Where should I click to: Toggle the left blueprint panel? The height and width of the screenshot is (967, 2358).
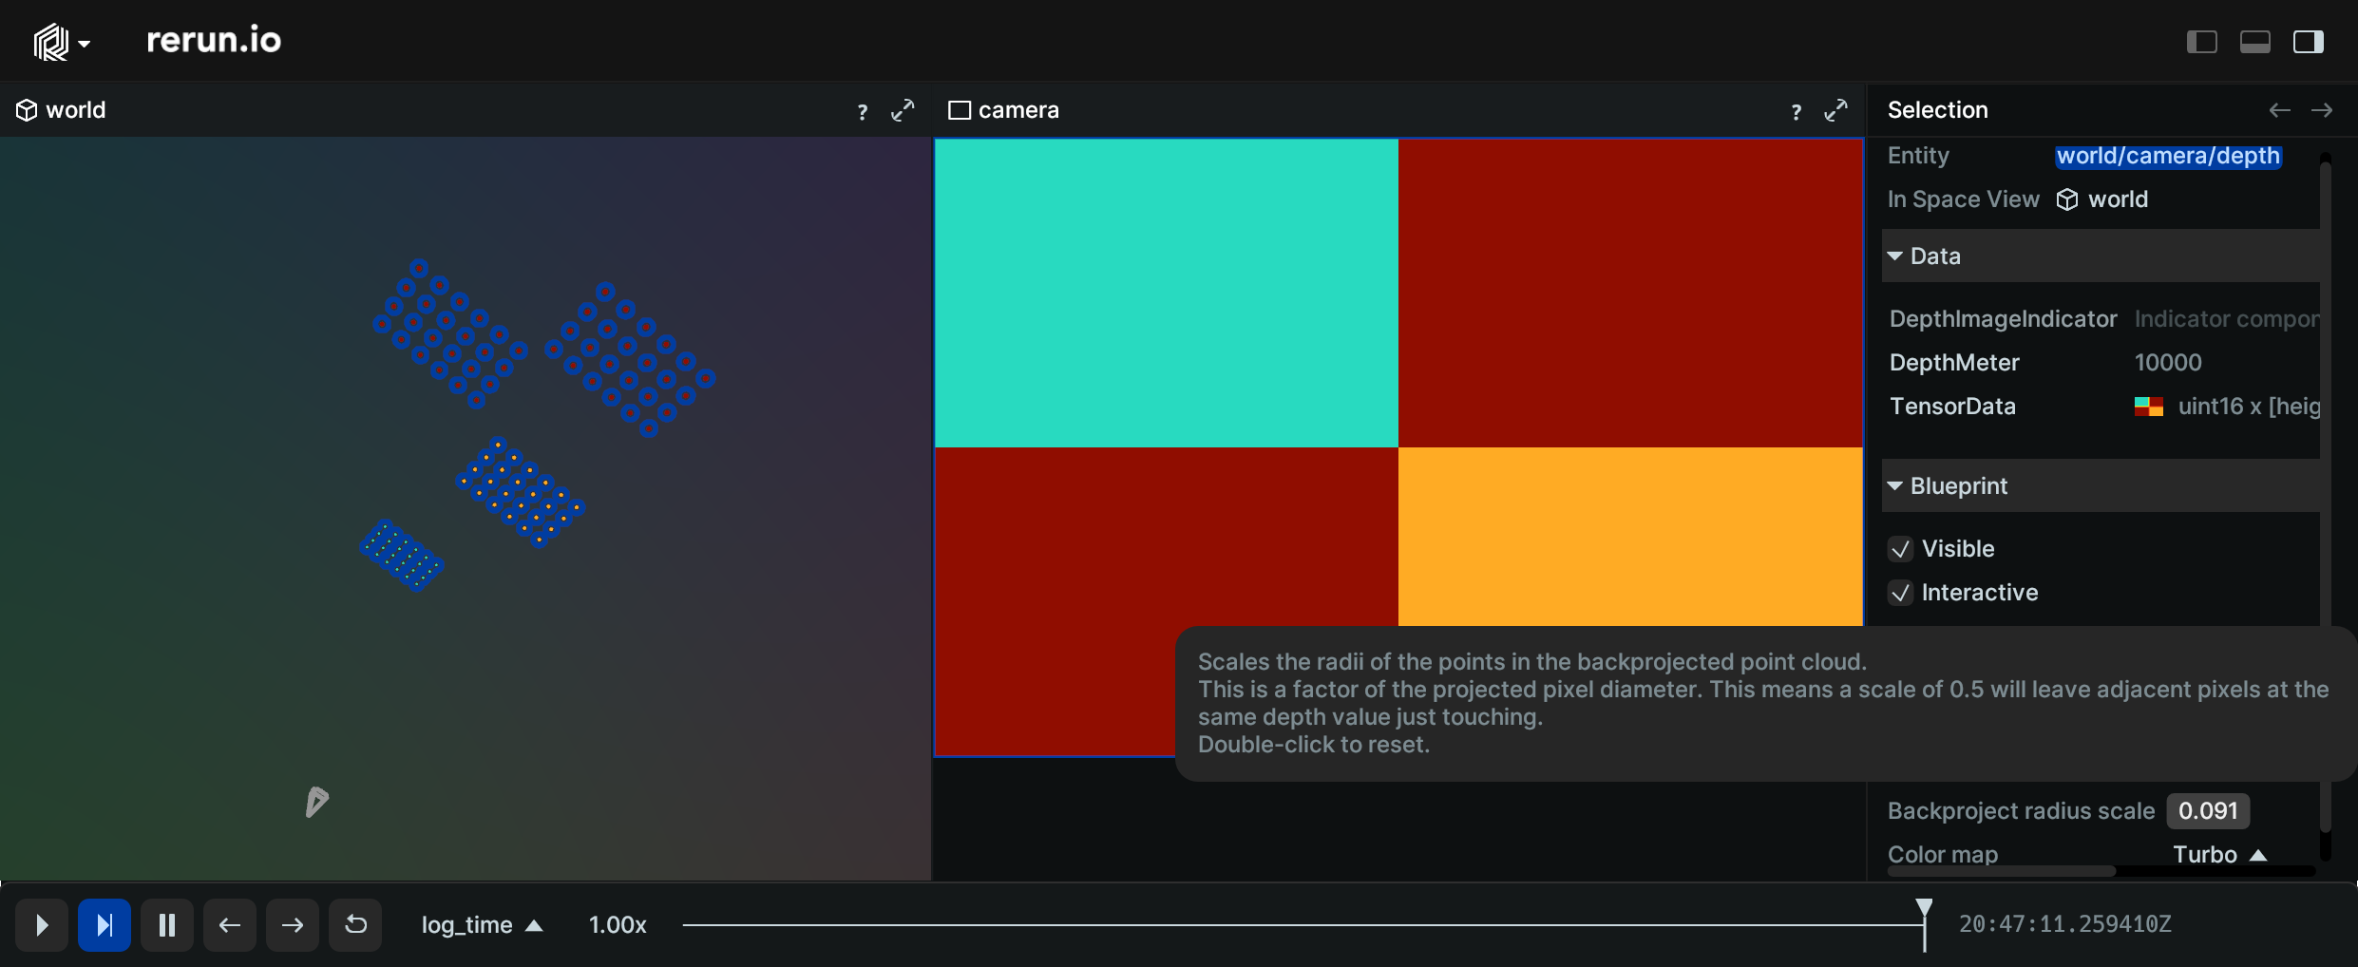click(x=2202, y=41)
